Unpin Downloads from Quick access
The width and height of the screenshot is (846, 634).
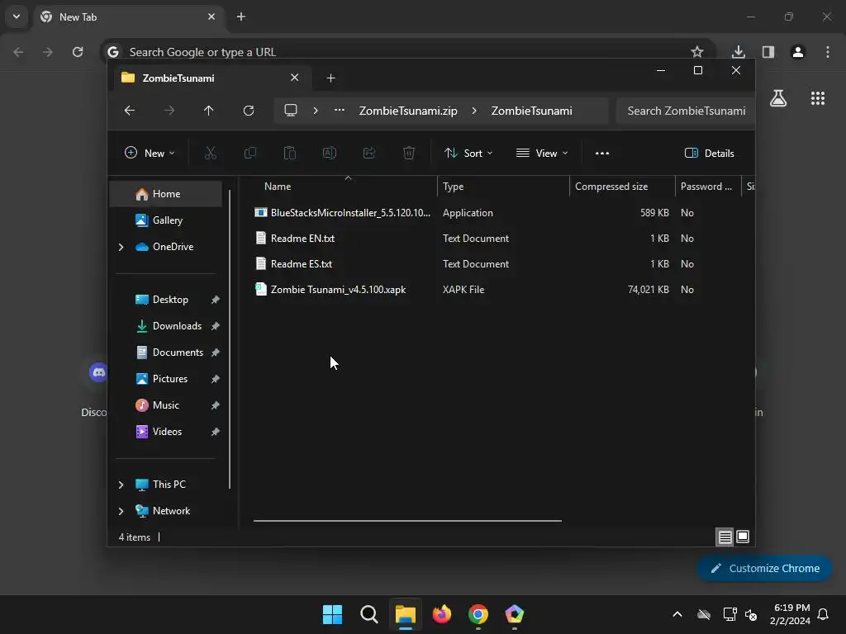[x=216, y=326]
